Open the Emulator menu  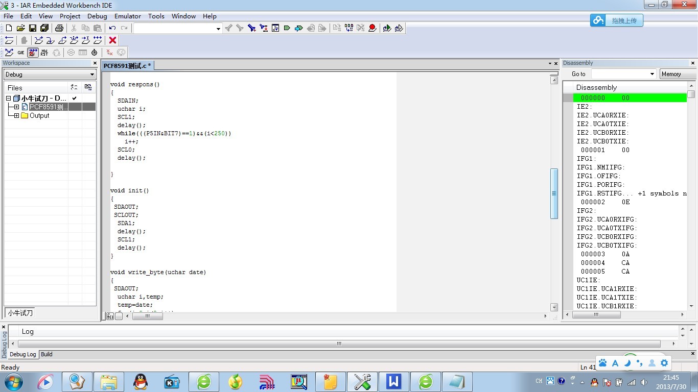(128, 16)
